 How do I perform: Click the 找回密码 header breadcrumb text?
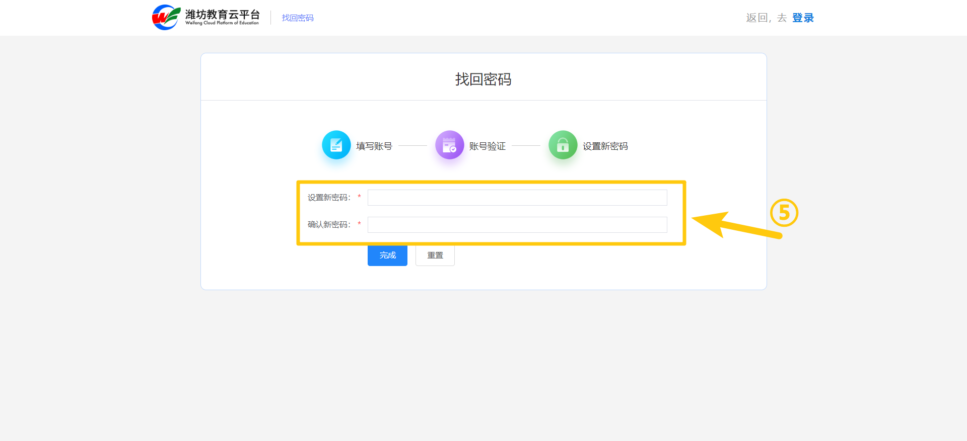tap(298, 18)
